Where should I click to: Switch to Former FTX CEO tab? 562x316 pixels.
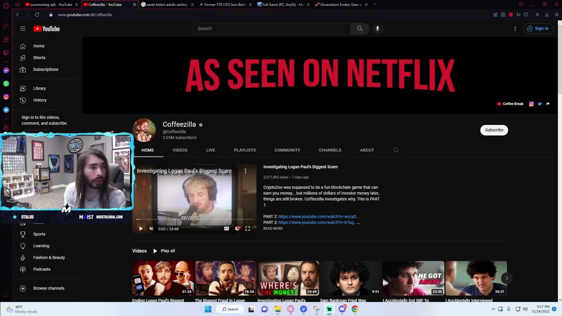225,4
